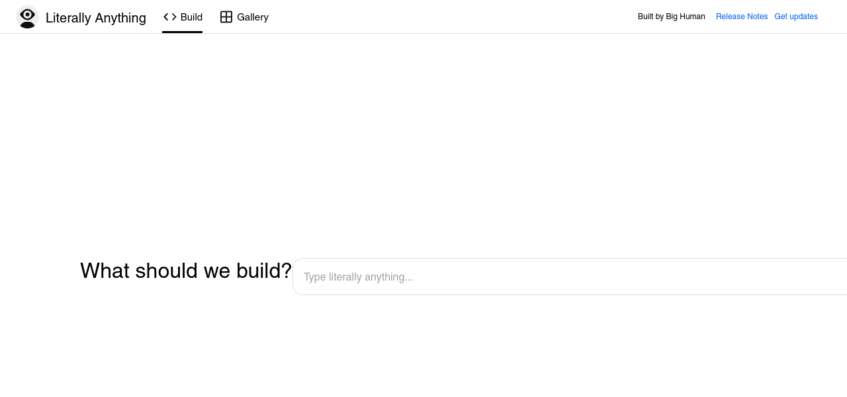This screenshot has width=847, height=397.
Task: Click the word "updates" in Get updates
Action: 803,17
